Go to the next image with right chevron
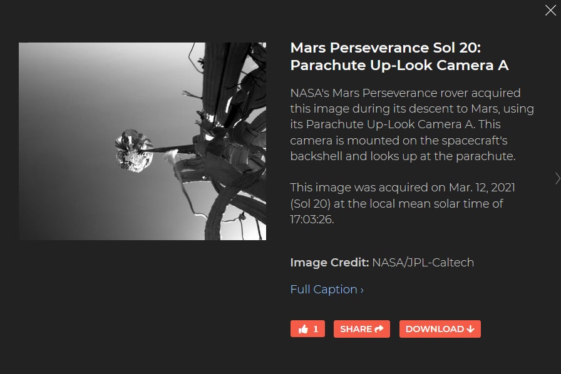 (557, 178)
